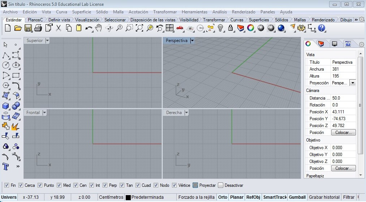The image size is (366, 202).
Task: Activate the Pan hand tool
Action: point(99,28)
